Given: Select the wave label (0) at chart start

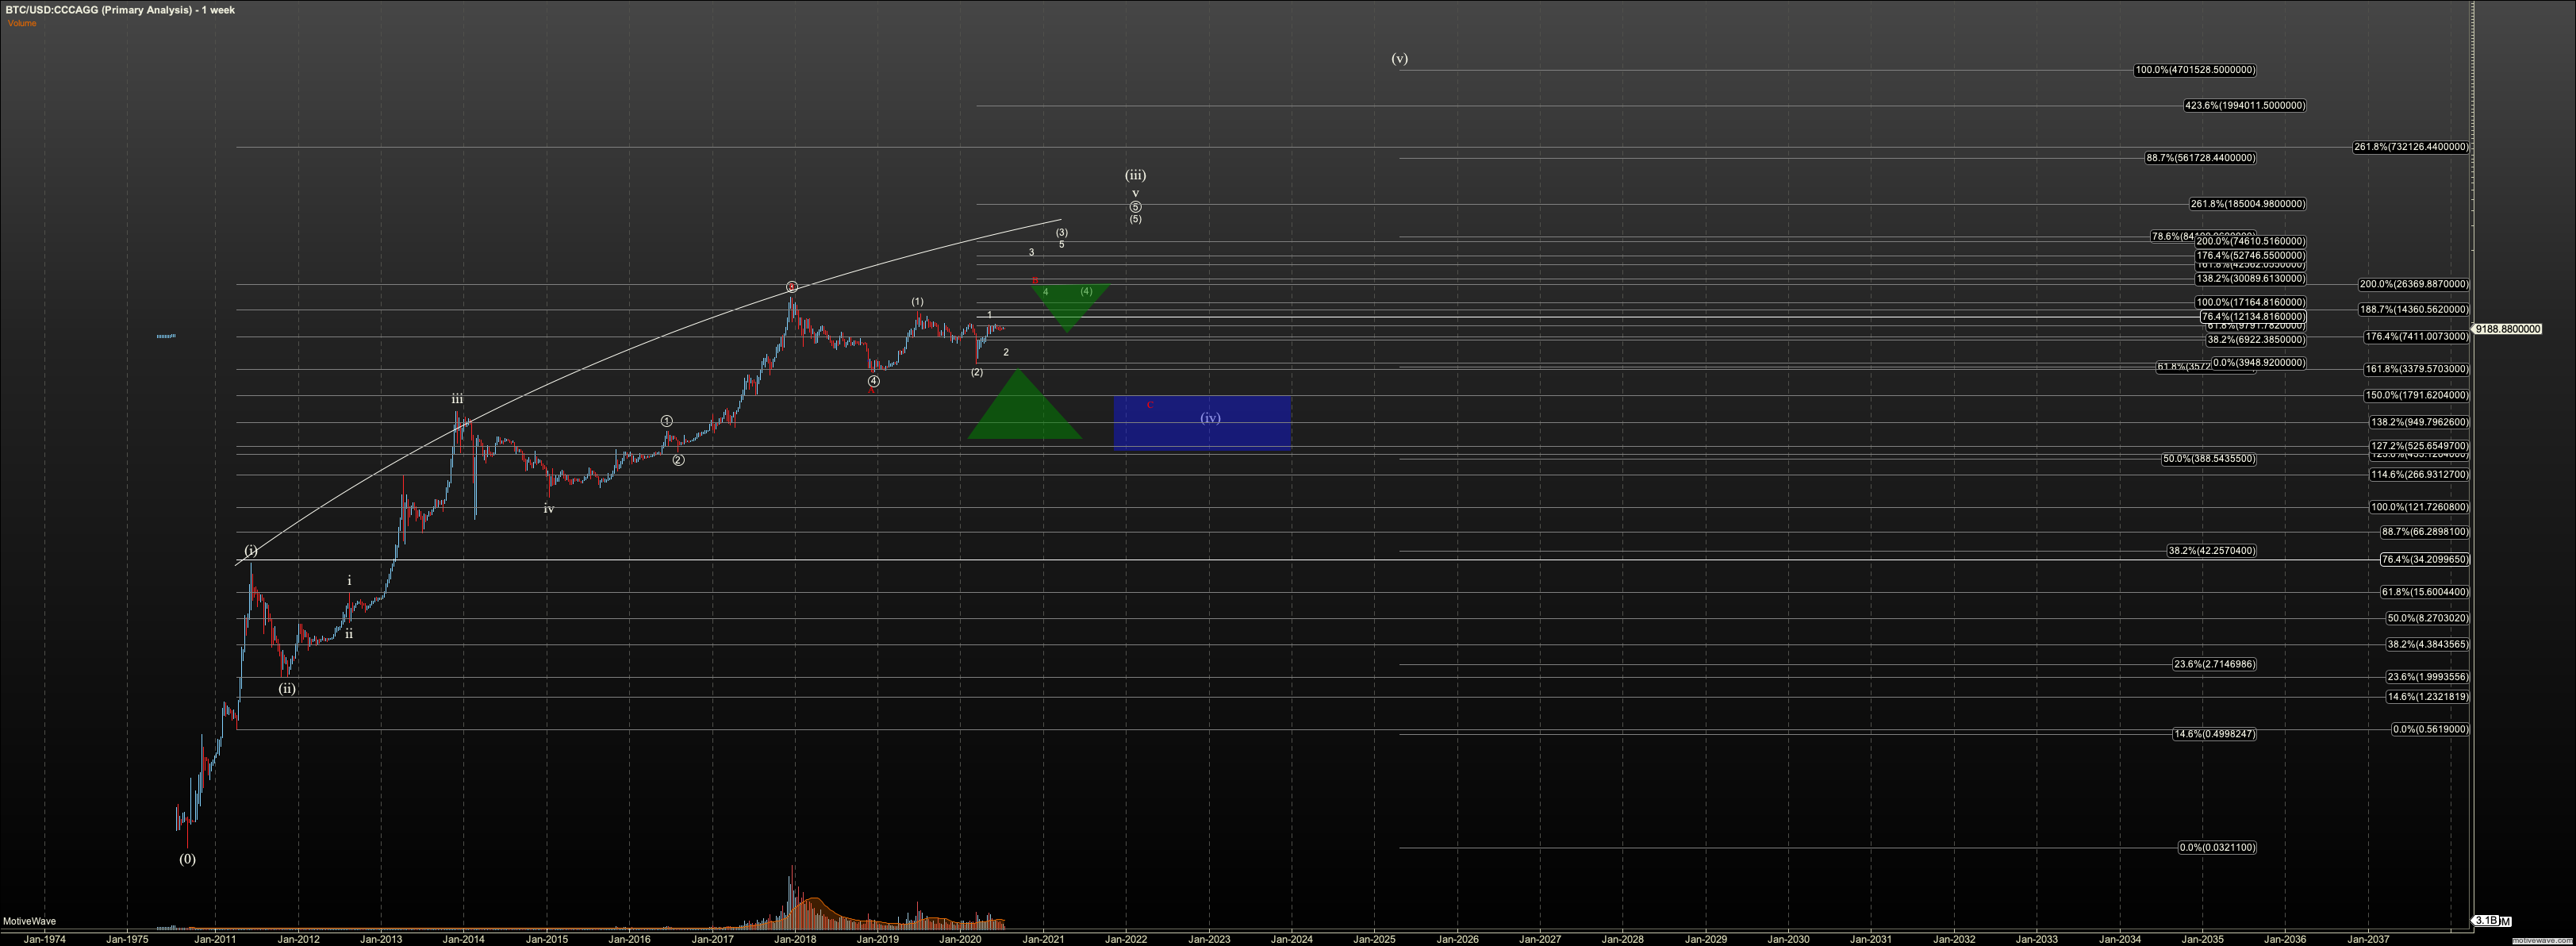Looking at the screenshot, I should [x=188, y=858].
